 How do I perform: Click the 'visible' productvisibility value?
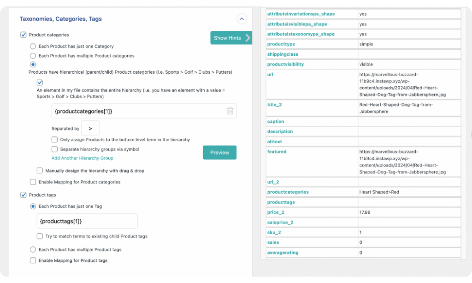[x=366, y=64]
